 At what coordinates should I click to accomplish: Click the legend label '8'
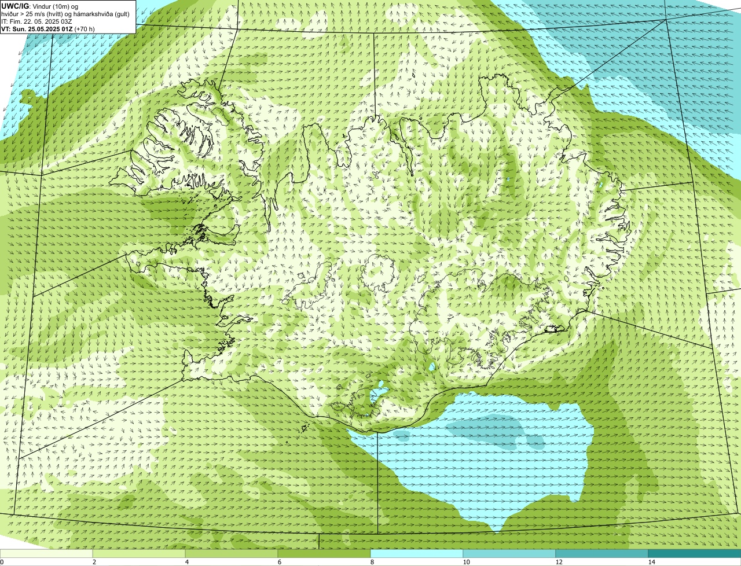[372, 562]
